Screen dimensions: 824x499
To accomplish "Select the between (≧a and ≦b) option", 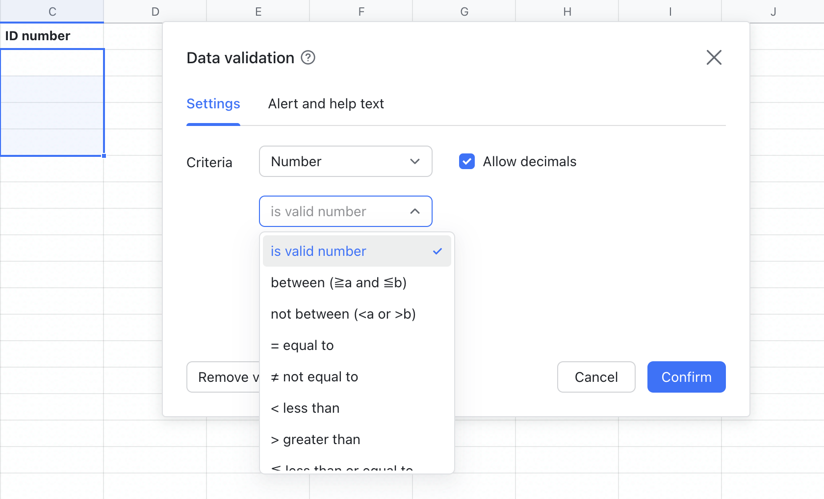I will 338,282.
